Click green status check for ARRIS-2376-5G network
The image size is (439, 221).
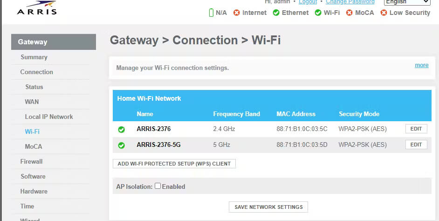121,145
